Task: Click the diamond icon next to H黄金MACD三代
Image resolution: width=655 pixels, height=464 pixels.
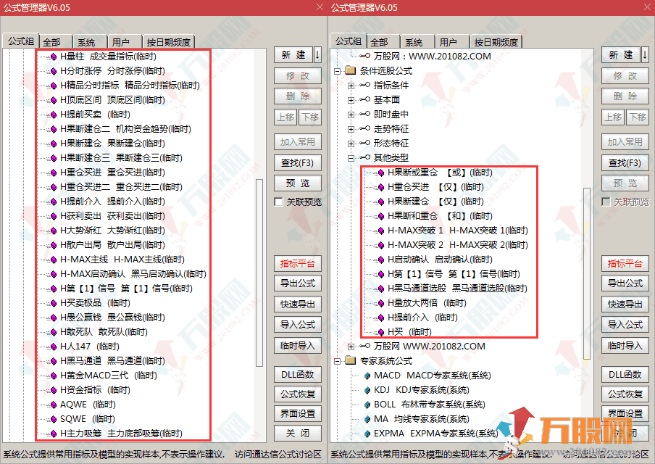Action: [x=52, y=376]
